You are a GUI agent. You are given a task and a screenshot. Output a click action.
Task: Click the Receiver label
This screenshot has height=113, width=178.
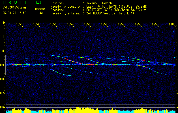[57, 10]
